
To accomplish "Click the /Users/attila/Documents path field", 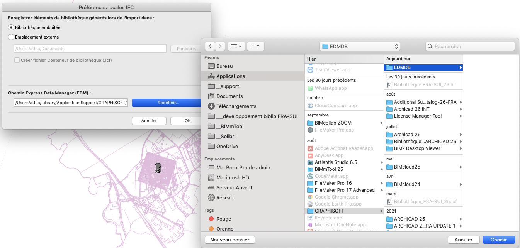I will coord(90,49).
